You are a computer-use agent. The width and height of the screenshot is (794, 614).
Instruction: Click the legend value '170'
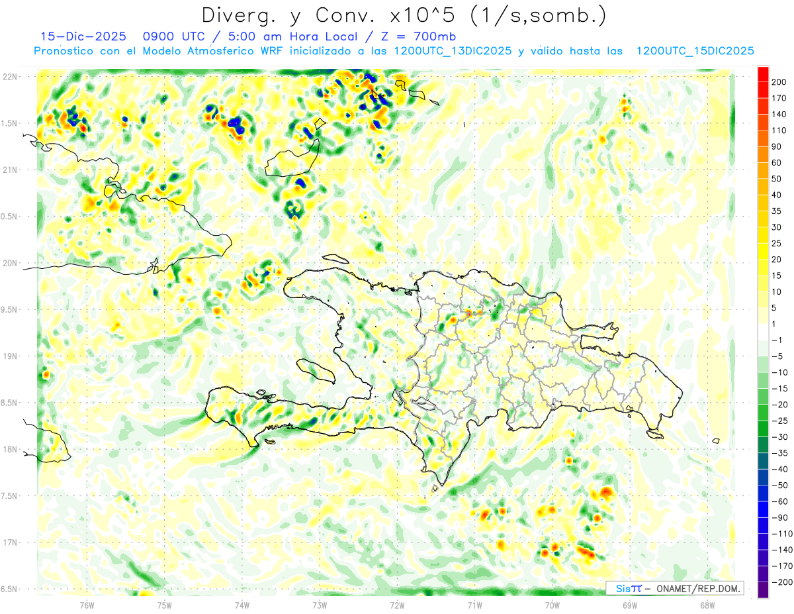[780, 97]
